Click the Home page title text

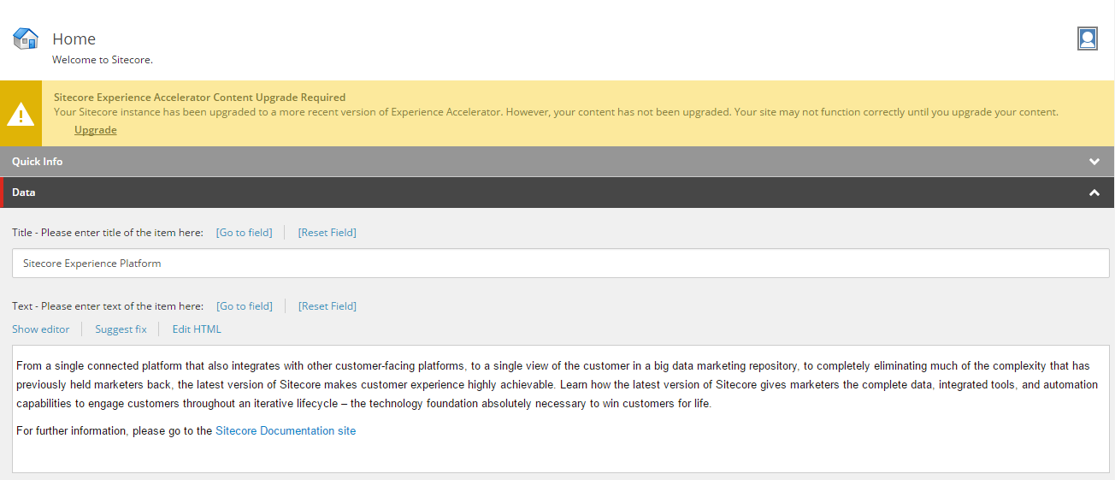[x=74, y=39]
